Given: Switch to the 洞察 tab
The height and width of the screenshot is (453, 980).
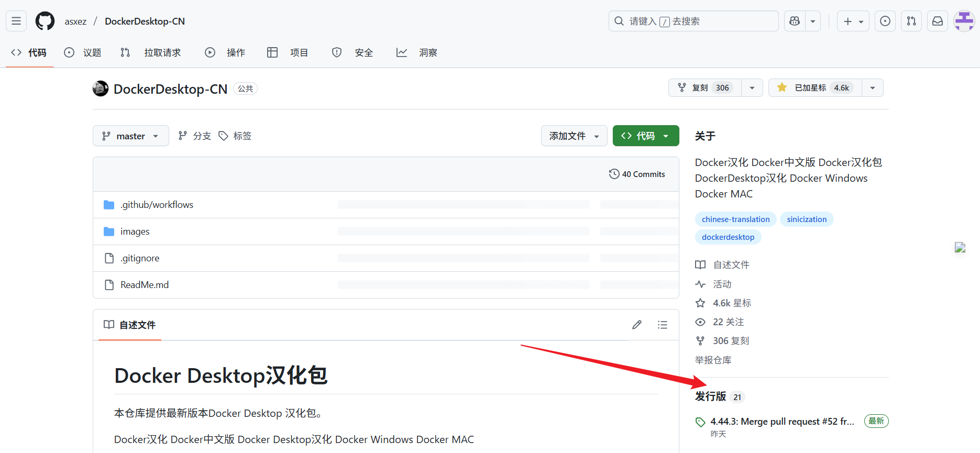Looking at the screenshot, I should (x=417, y=52).
